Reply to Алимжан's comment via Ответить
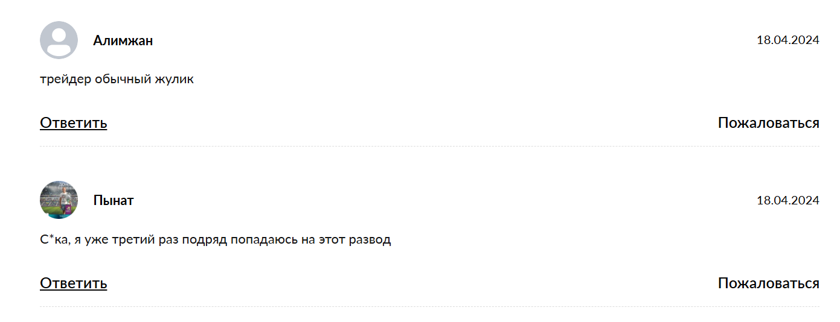 point(74,123)
